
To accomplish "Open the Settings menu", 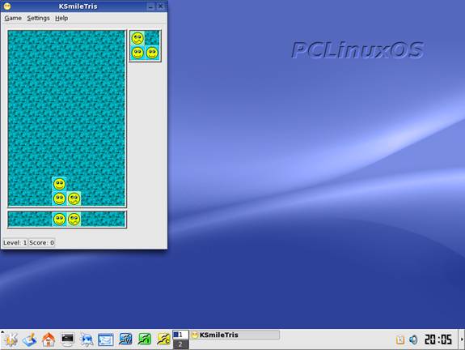I will (x=38, y=18).
